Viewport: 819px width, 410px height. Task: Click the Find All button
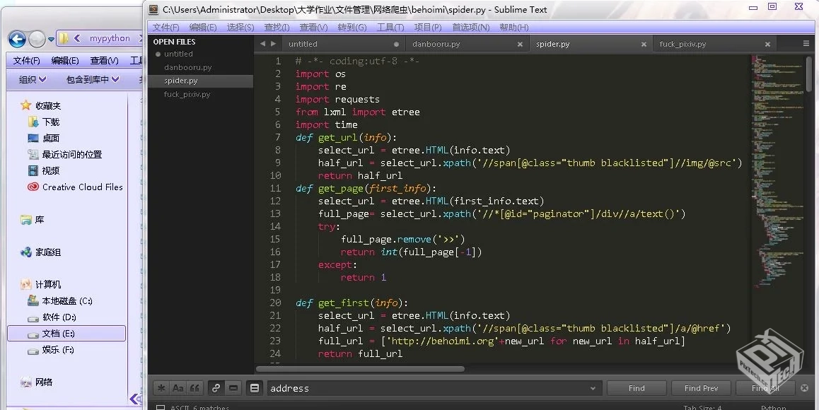(765, 387)
